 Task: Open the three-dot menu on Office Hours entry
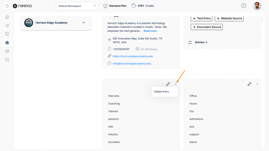(257, 84)
